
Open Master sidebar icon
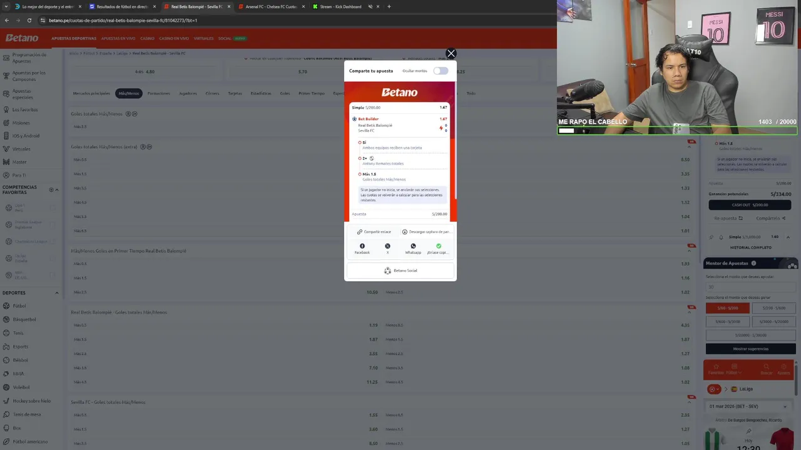[x=6, y=162]
